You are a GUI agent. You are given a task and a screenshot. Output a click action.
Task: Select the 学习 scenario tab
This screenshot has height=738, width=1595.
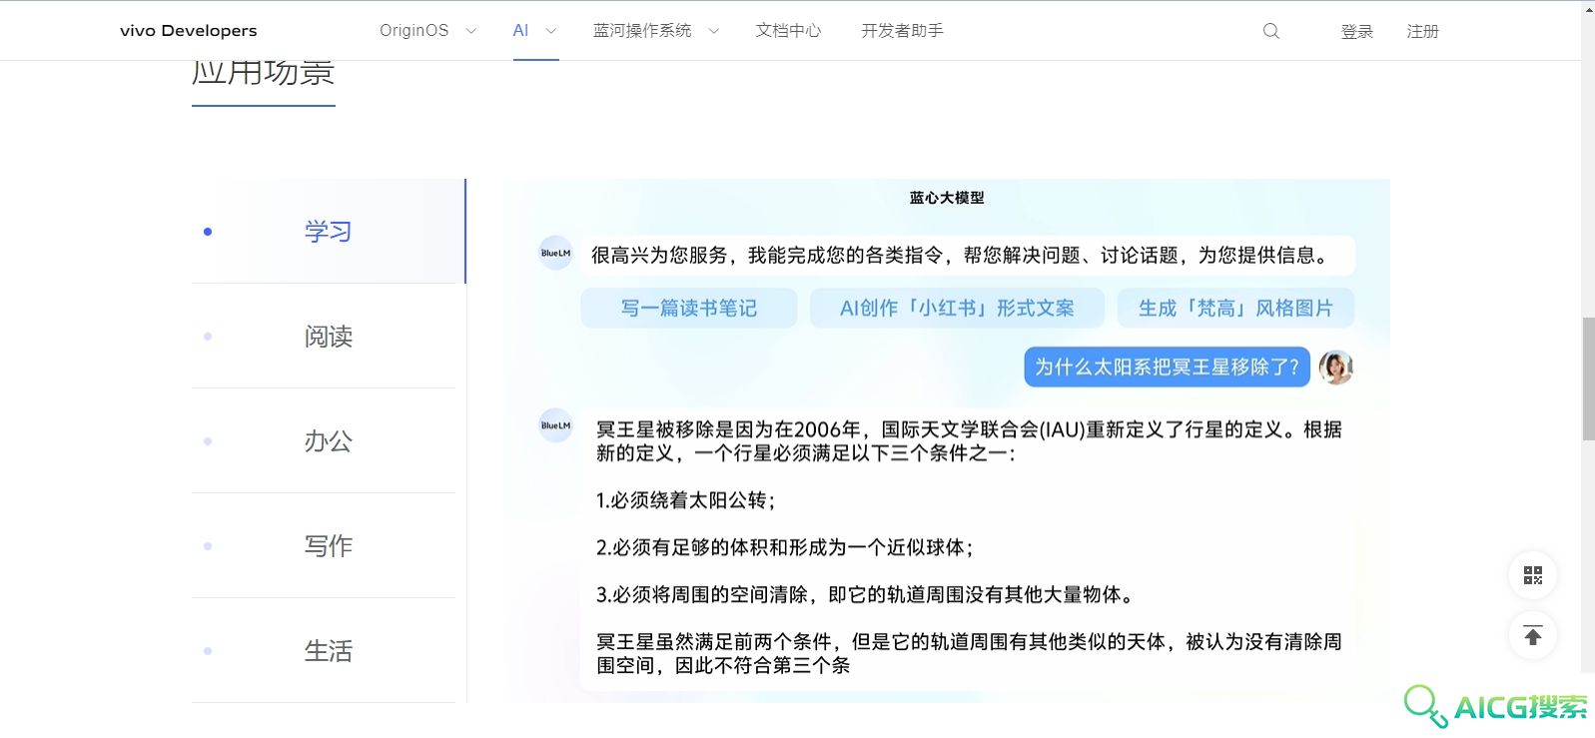[329, 232]
